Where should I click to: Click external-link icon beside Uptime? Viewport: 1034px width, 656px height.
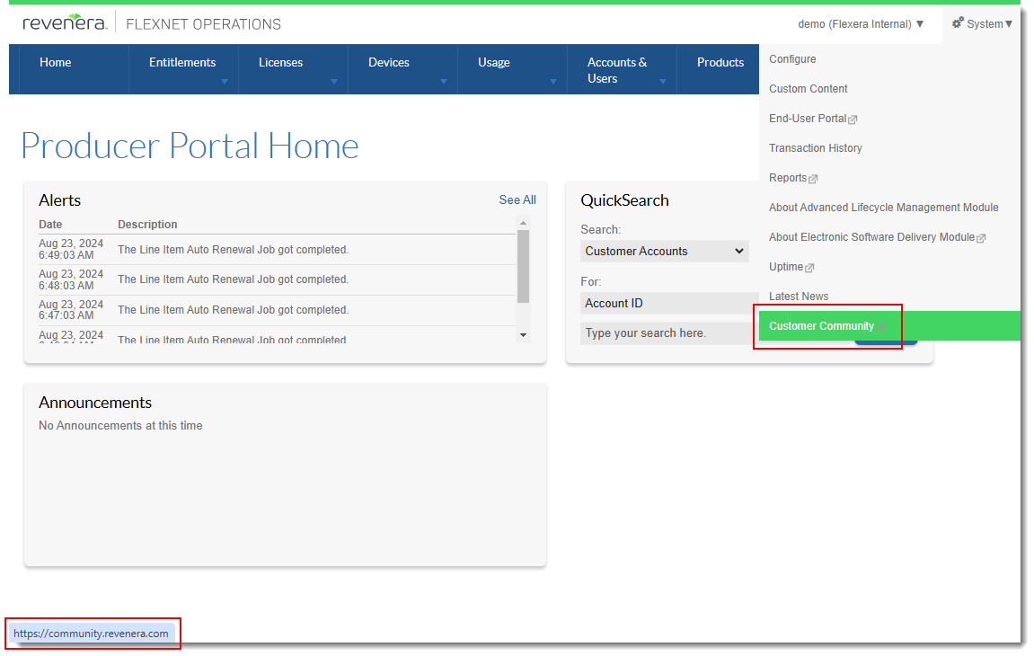pos(809,268)
